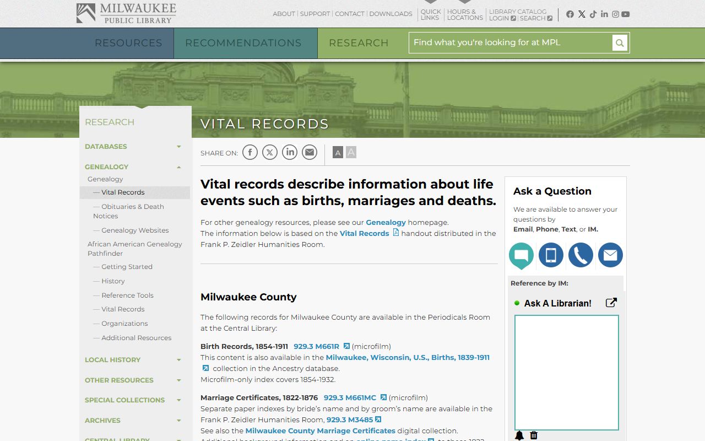Expand the Other Resources section

coord(179,380)
